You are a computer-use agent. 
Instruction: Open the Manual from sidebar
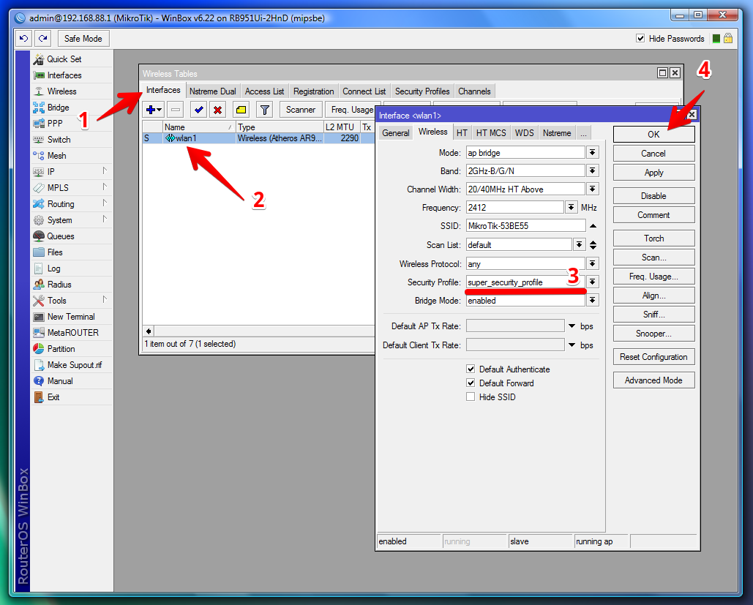tap(60, 380)
